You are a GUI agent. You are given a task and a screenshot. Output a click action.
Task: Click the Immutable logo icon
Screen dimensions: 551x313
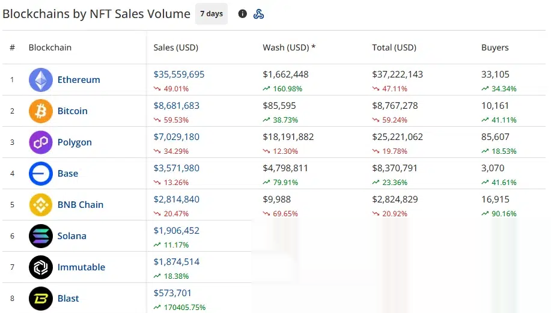pos(41,267)
